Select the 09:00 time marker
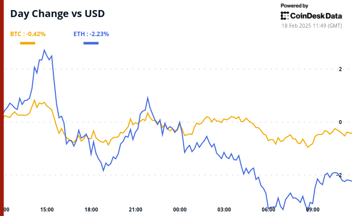 point(312,209)
